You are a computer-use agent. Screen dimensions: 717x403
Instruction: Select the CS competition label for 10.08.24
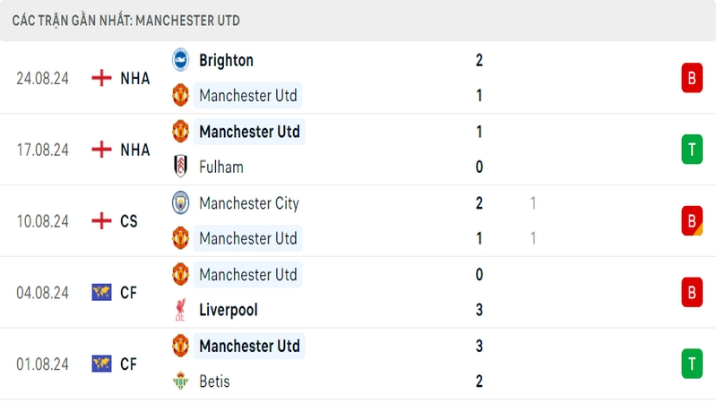[x=129, y=220]
